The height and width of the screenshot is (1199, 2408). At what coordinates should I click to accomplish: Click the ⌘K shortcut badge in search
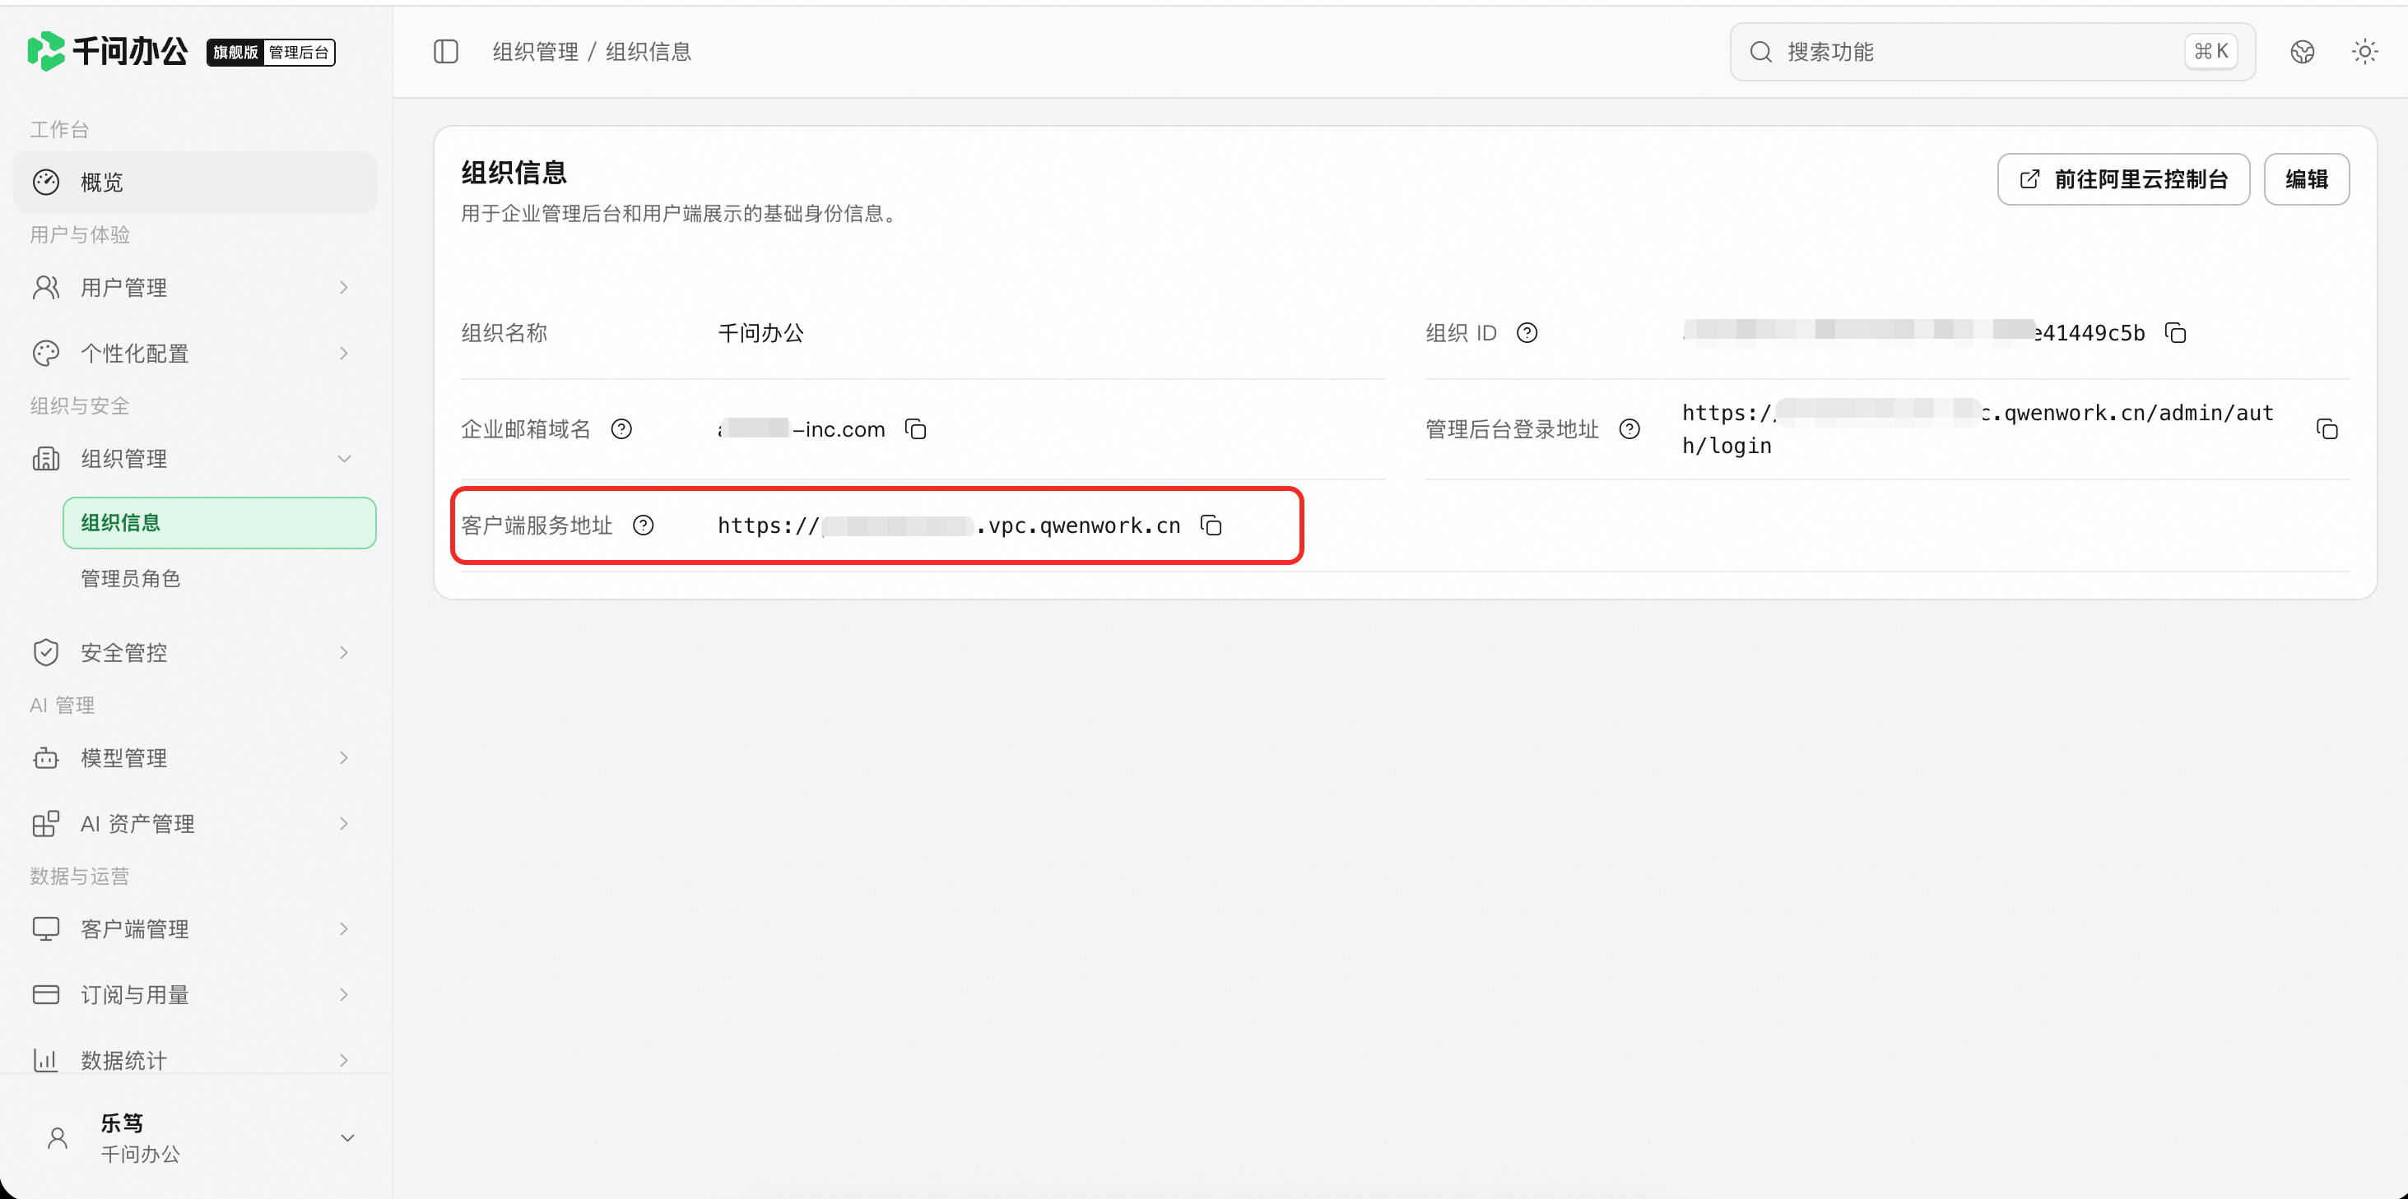[2210, 51]
